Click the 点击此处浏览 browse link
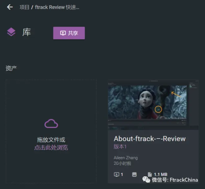Screen dimensions: 205x189 (51, 148)
